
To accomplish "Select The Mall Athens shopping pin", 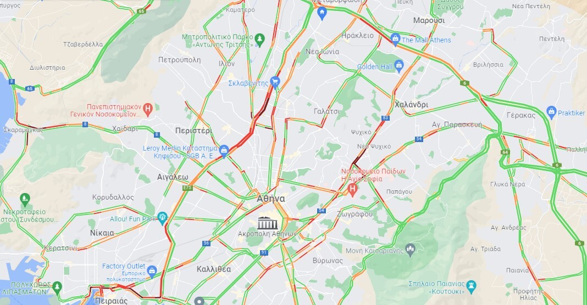I will point(395,39).
